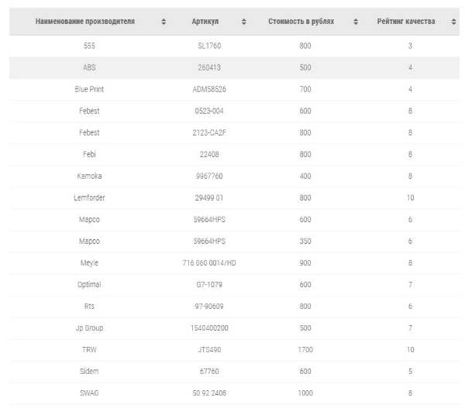Select the highlighted ABS row
Viewport: 465px width, 408px height.
(234, 67)
